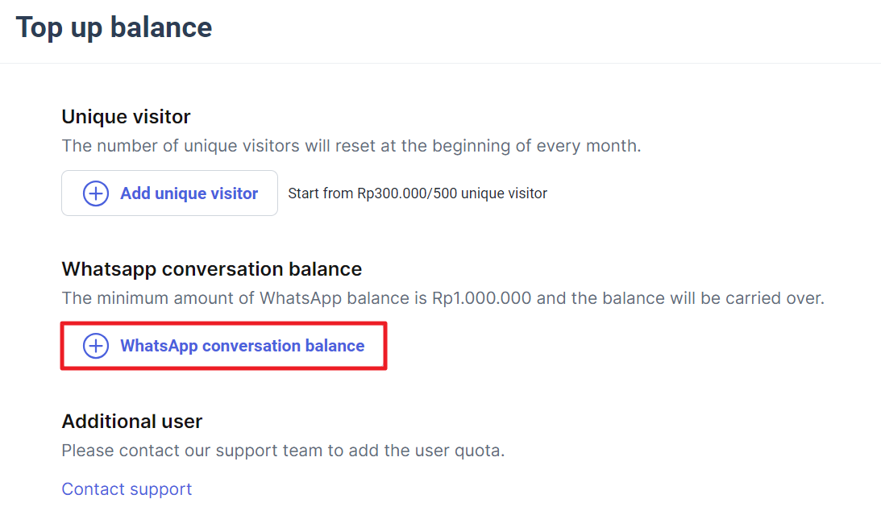Image resolution: width=881 pixels, height=532 pixels.
Task: Click the plus icon beside WhatsApp conversation balance
Action: [x=96, y=346]
